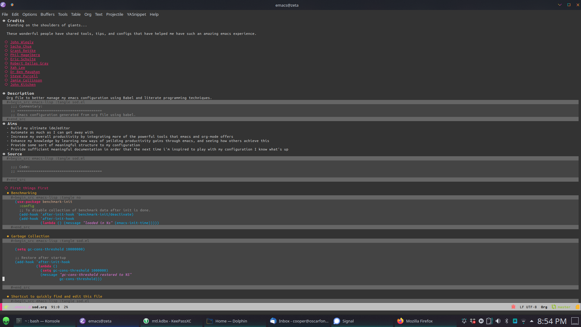The image size is (581, 327).
Task: Collapse the Description heading bullet
Action: click(4, 94)
